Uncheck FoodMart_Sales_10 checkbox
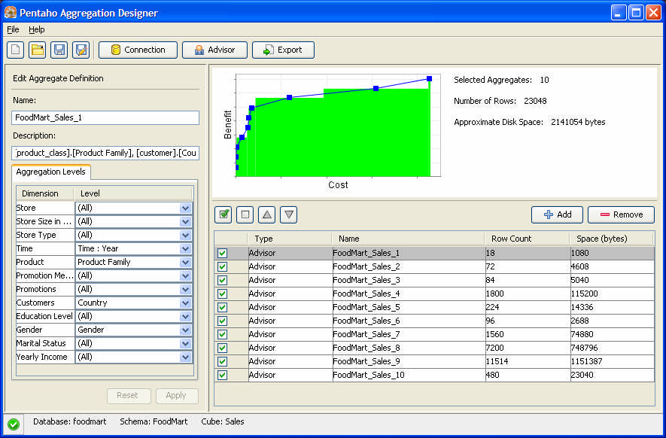 (x=222, y=375)
